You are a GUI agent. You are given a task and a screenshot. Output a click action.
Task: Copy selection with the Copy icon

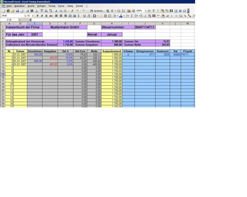(x=61, y=11)
